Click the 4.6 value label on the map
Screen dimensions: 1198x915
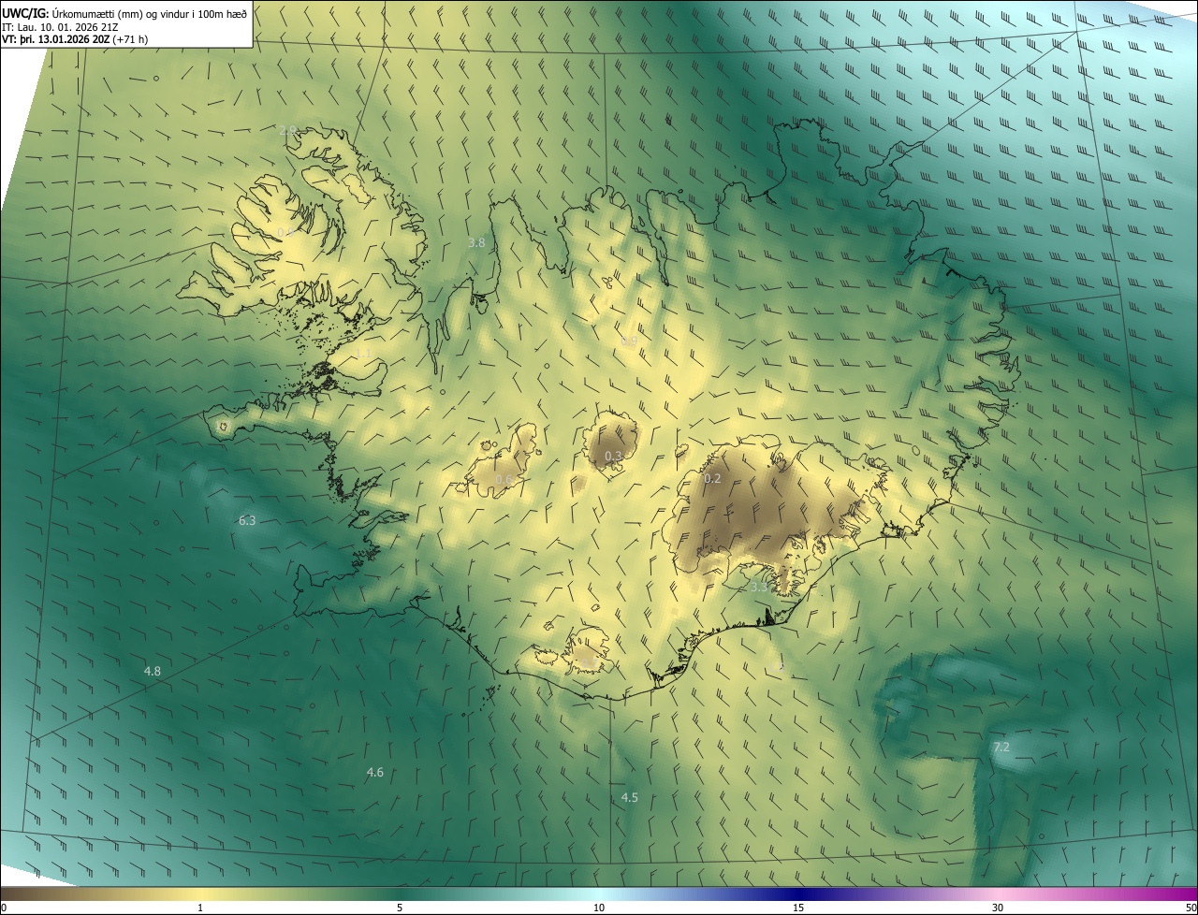pos(374,772)
